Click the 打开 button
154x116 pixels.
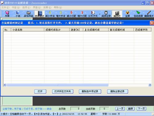point(40,92)
